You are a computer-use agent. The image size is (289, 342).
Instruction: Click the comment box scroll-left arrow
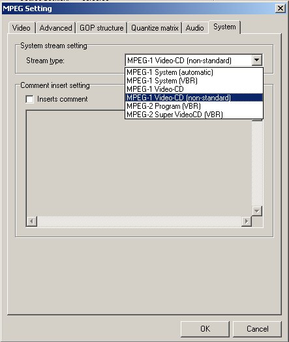coord(32,221)
